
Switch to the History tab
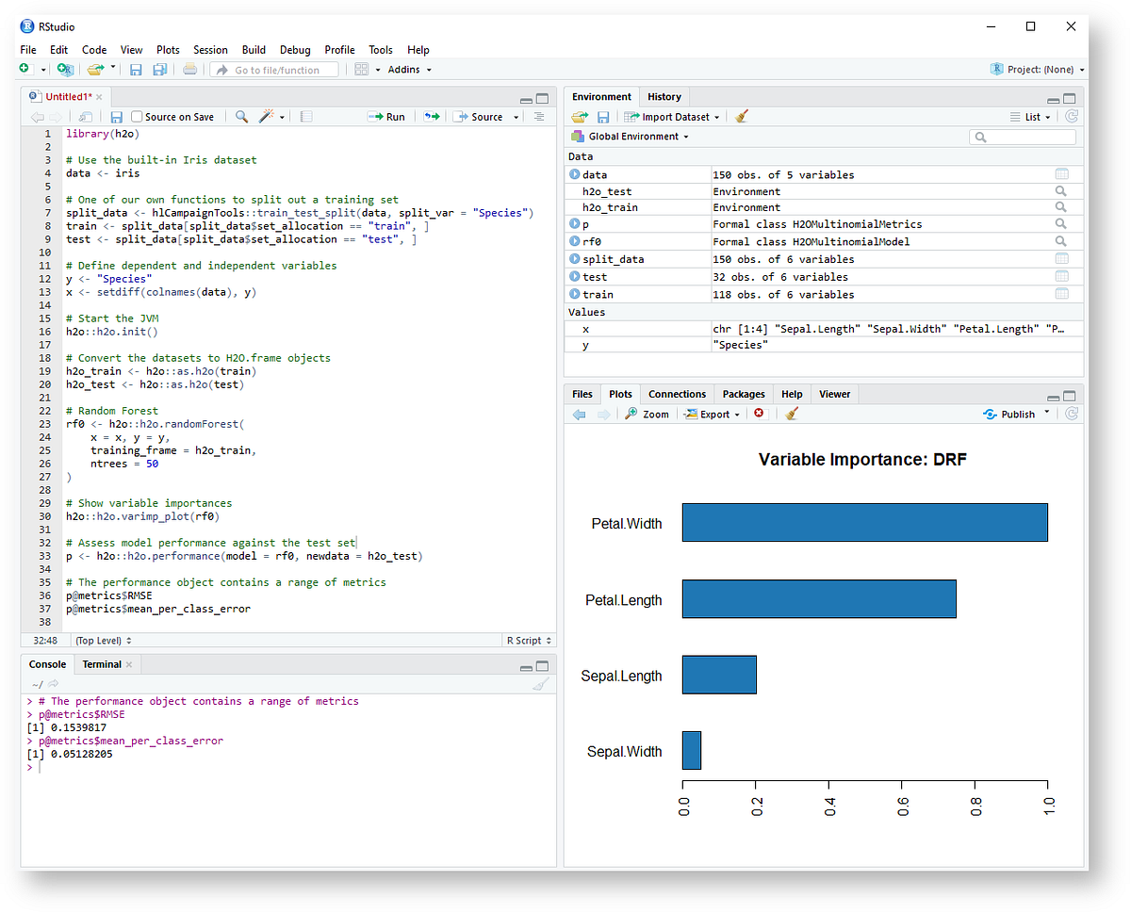(664, 96)
